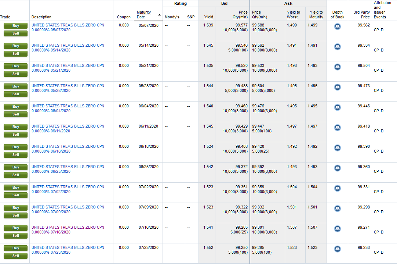Open Depth of Book for 05/14/2020 bill
Viewport: 397px width, 264px height.
337,47
